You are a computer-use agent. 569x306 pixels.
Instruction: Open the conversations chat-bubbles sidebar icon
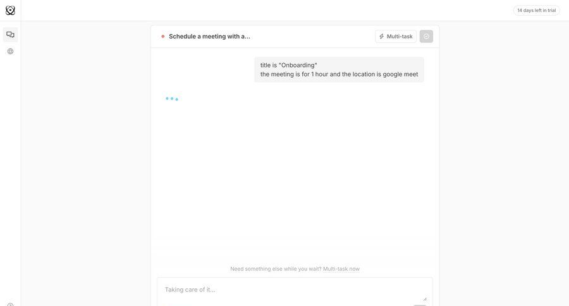coord(10,35)
